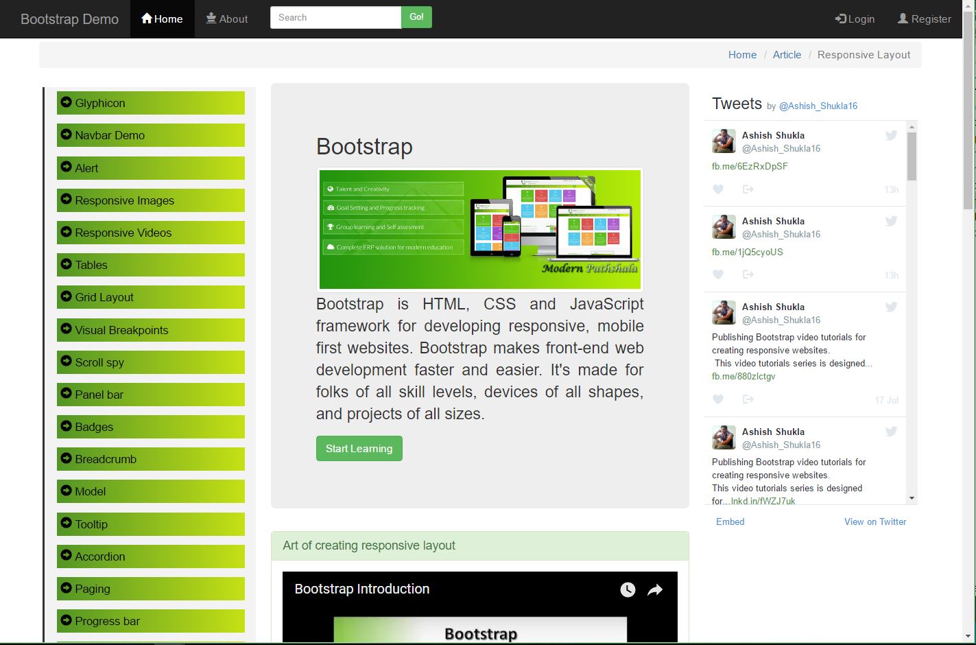
Task: Click the arrow icon beside Responsive Images
Action: 67,199
